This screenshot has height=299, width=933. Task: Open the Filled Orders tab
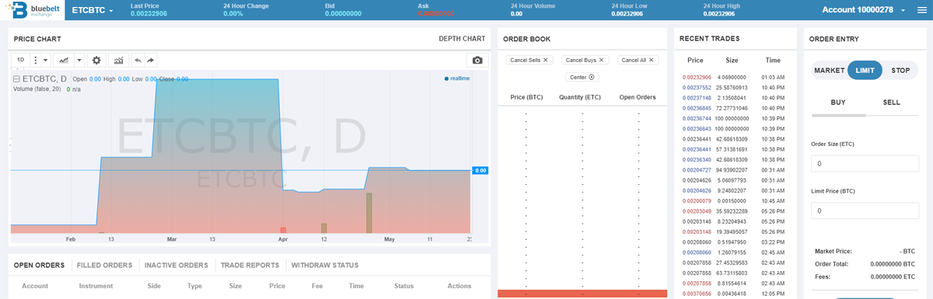coord(104,266)
